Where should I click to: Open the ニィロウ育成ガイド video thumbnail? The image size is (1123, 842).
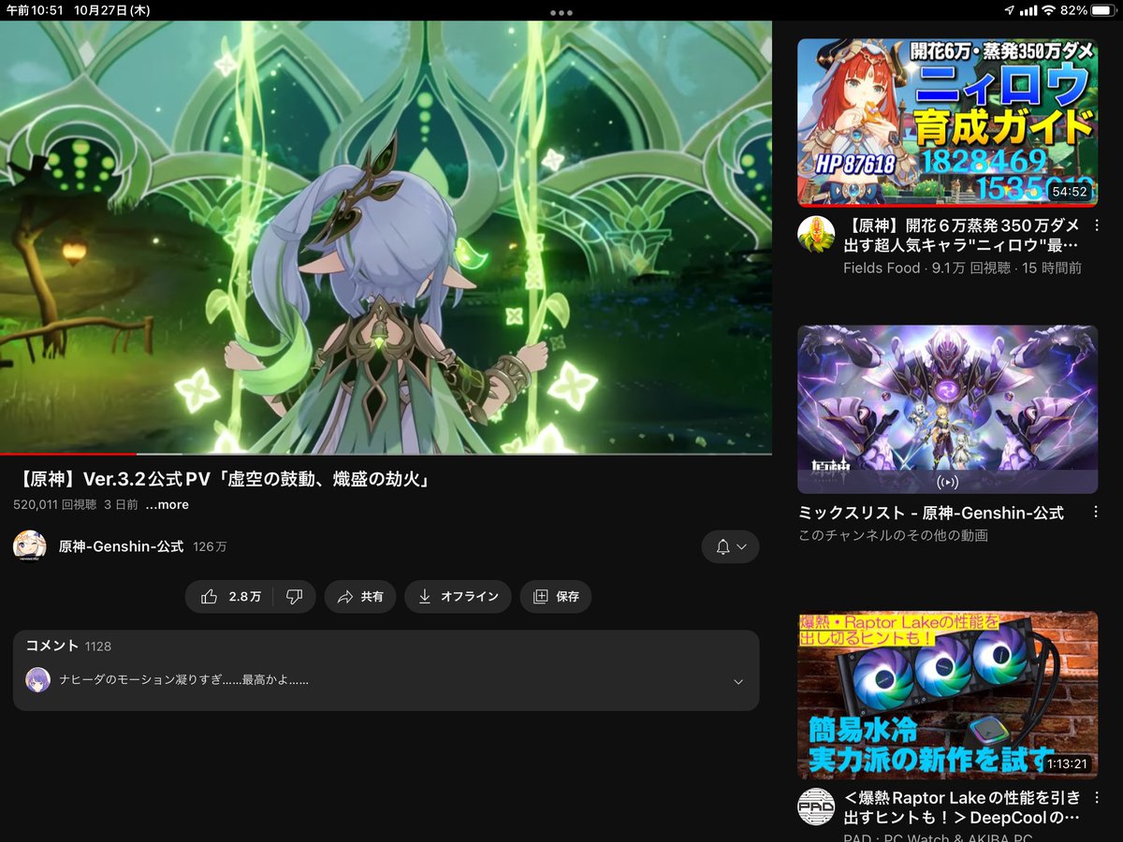[x=947, y=123]
